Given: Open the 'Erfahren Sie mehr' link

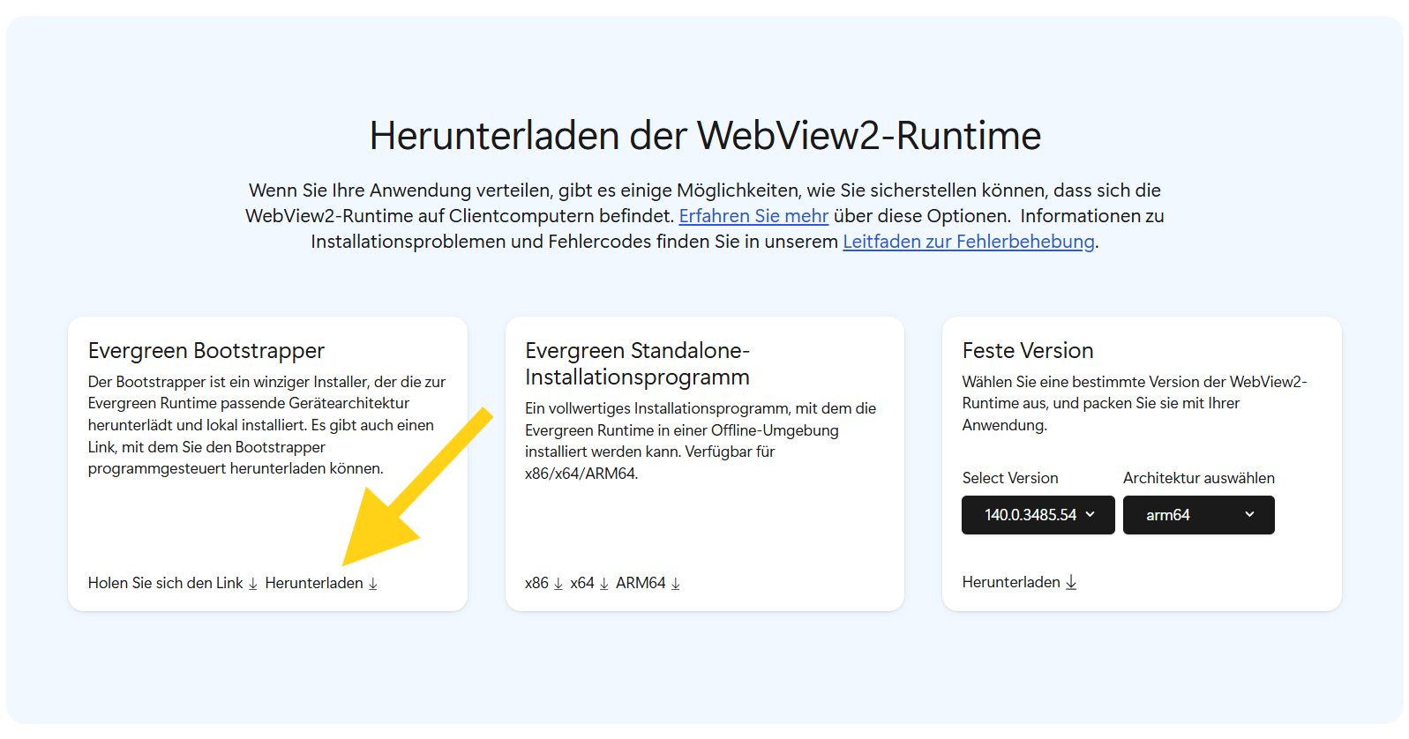Looking at the screenshot, I should click(x=753, y=216).
